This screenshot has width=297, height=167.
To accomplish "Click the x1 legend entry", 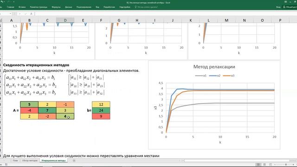I will click(x=201, y=76).
